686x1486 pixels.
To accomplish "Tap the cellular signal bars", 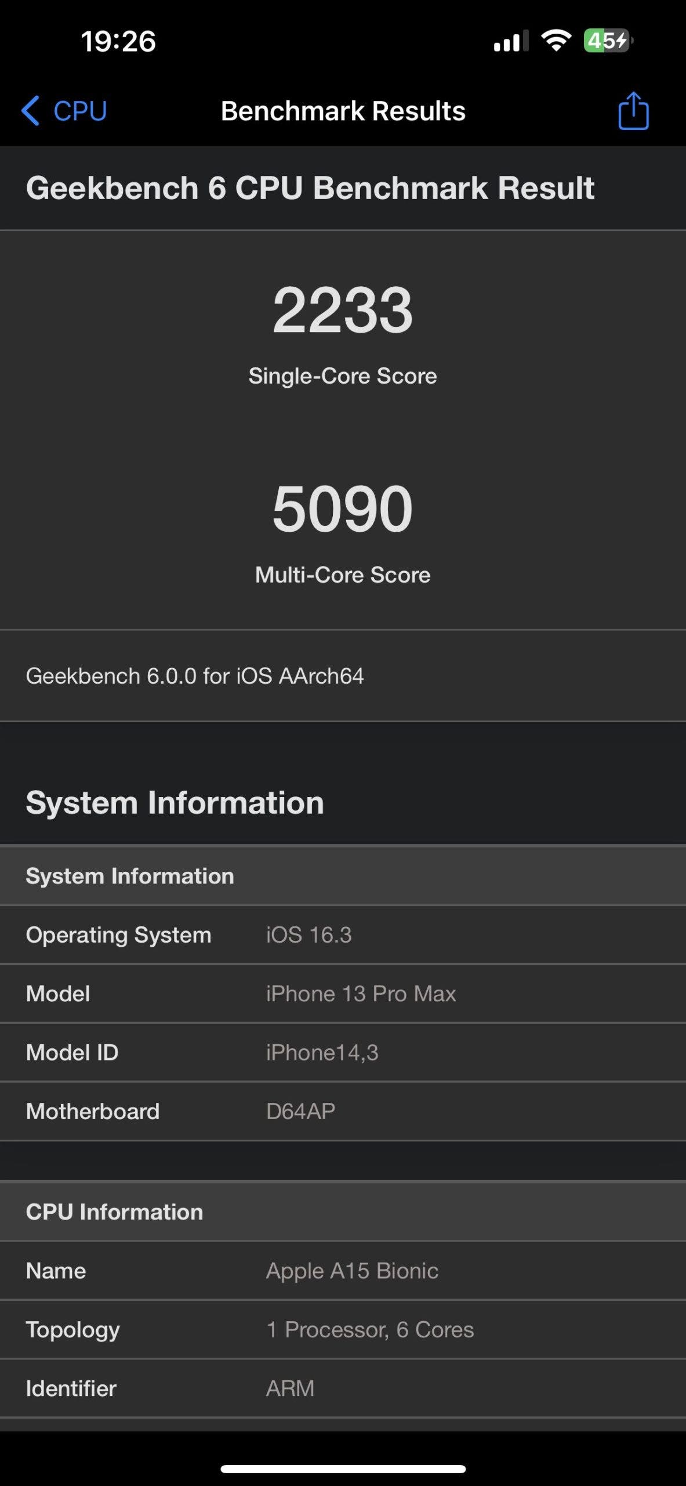I will click(x=510, y=41).
